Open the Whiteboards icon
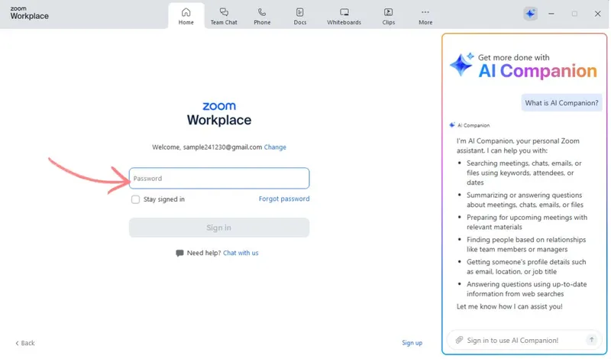The image size is (611, 359). tap(344, 13)
